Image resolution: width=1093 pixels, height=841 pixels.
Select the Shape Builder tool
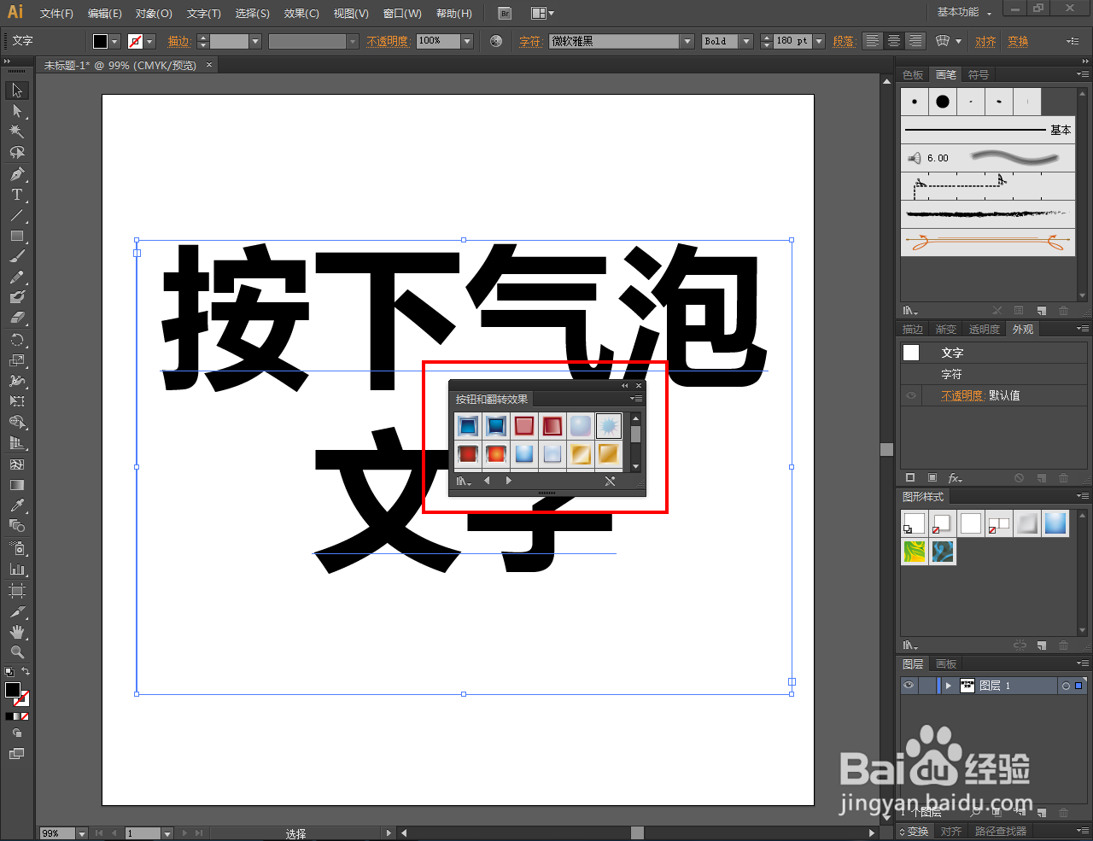pos(17,422)
